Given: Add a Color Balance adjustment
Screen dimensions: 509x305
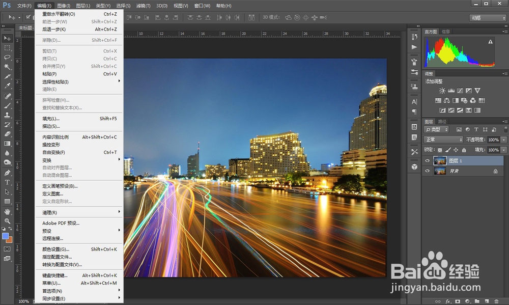Looking at the screenshot, I should click(447, 100).
